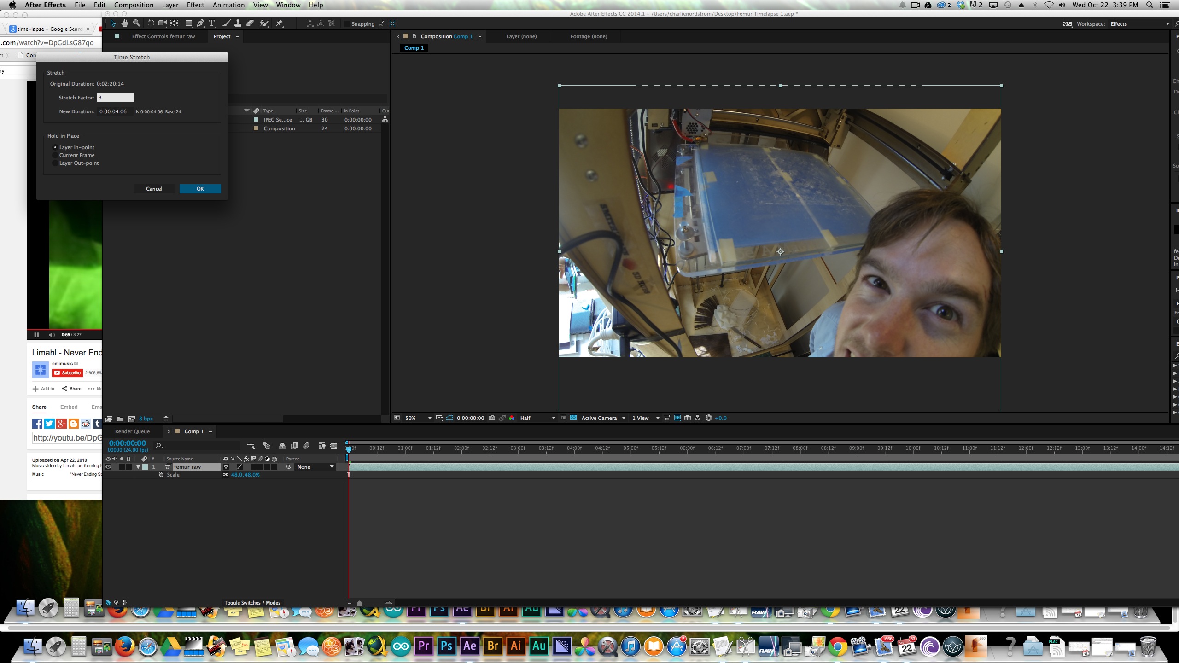The image size is (1179, 663).
Task: Take a snapshot with the camera icon
Action: pos(492,418)
